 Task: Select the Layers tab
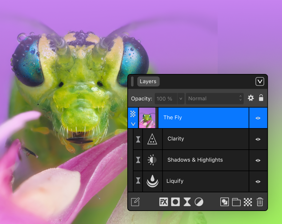[x=148, y=82]
